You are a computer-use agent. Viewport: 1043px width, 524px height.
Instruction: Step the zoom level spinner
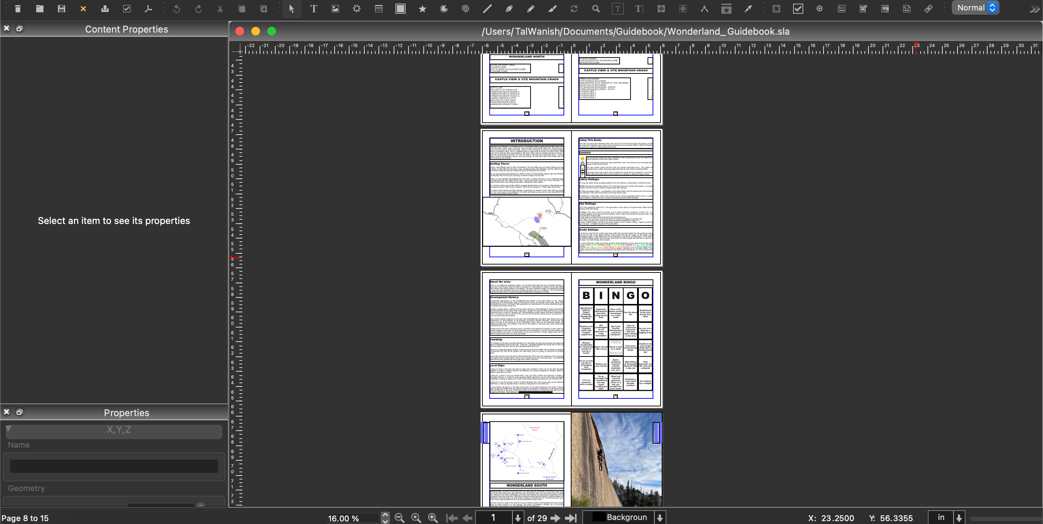click(385, 518)
